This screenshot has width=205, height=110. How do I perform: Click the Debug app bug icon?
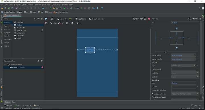tap(71, 8)
